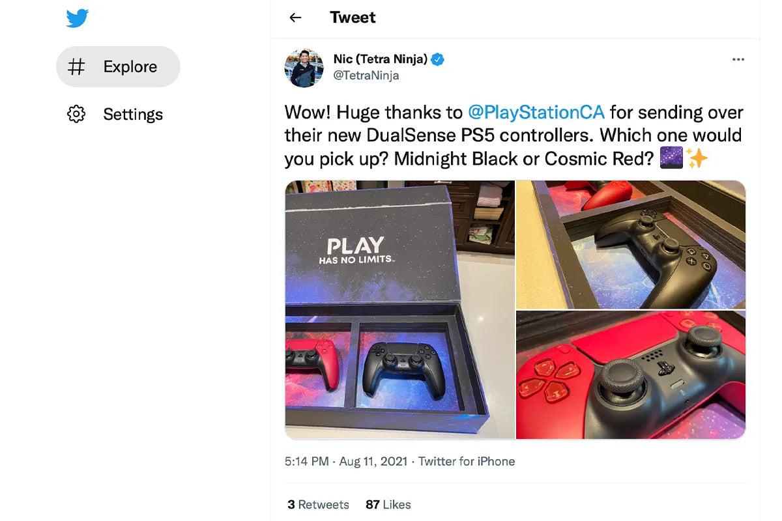Open Explore from the sidebar
The height and width of the screenshot is (521, 782).
click(x=118, y=66)
